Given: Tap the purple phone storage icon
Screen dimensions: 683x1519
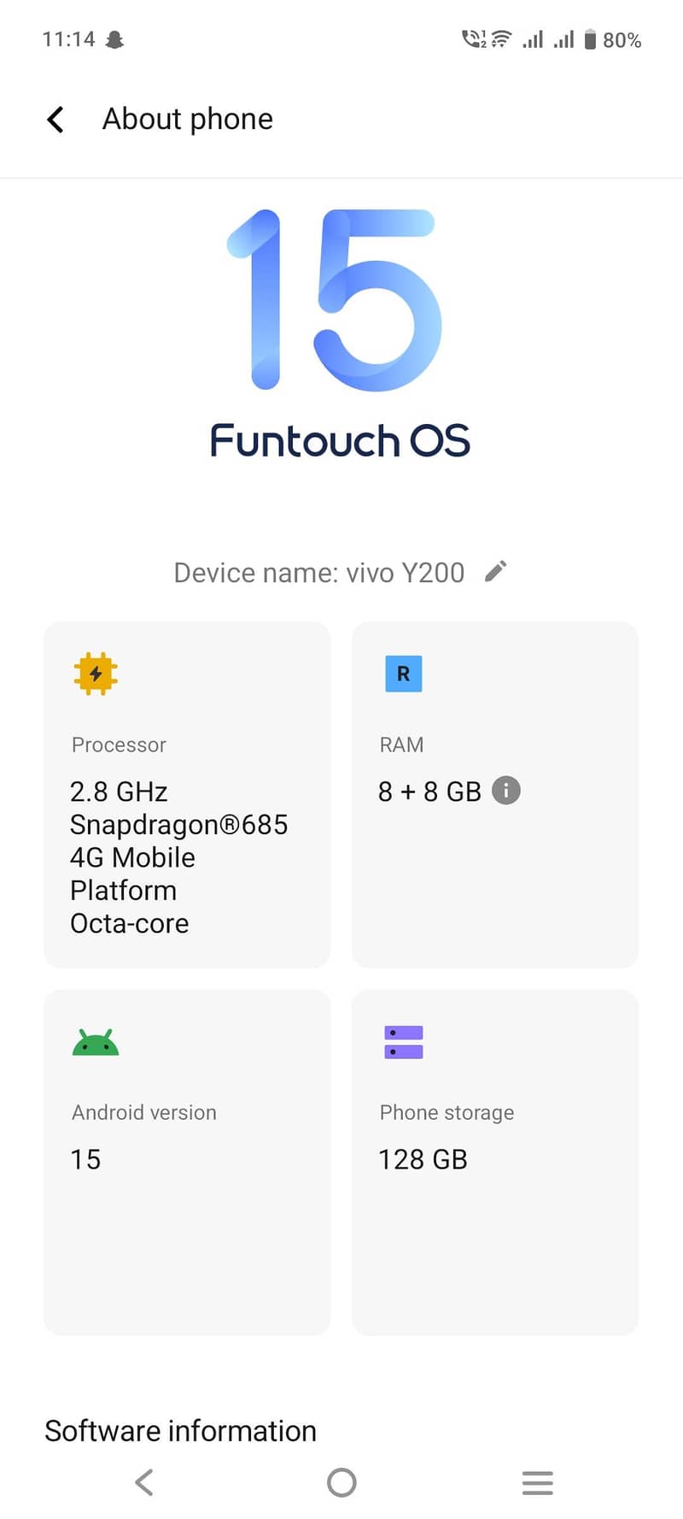Looking at the screenshot, I should click(x=404, y=1043).
